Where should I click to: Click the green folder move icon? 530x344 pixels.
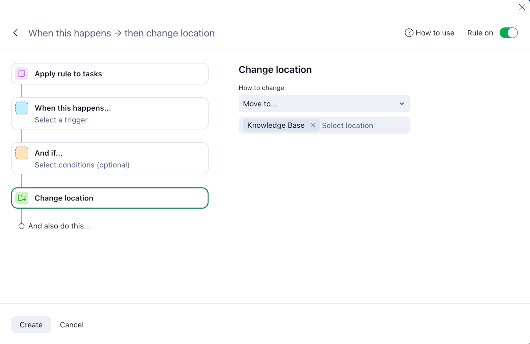point(22,198)
